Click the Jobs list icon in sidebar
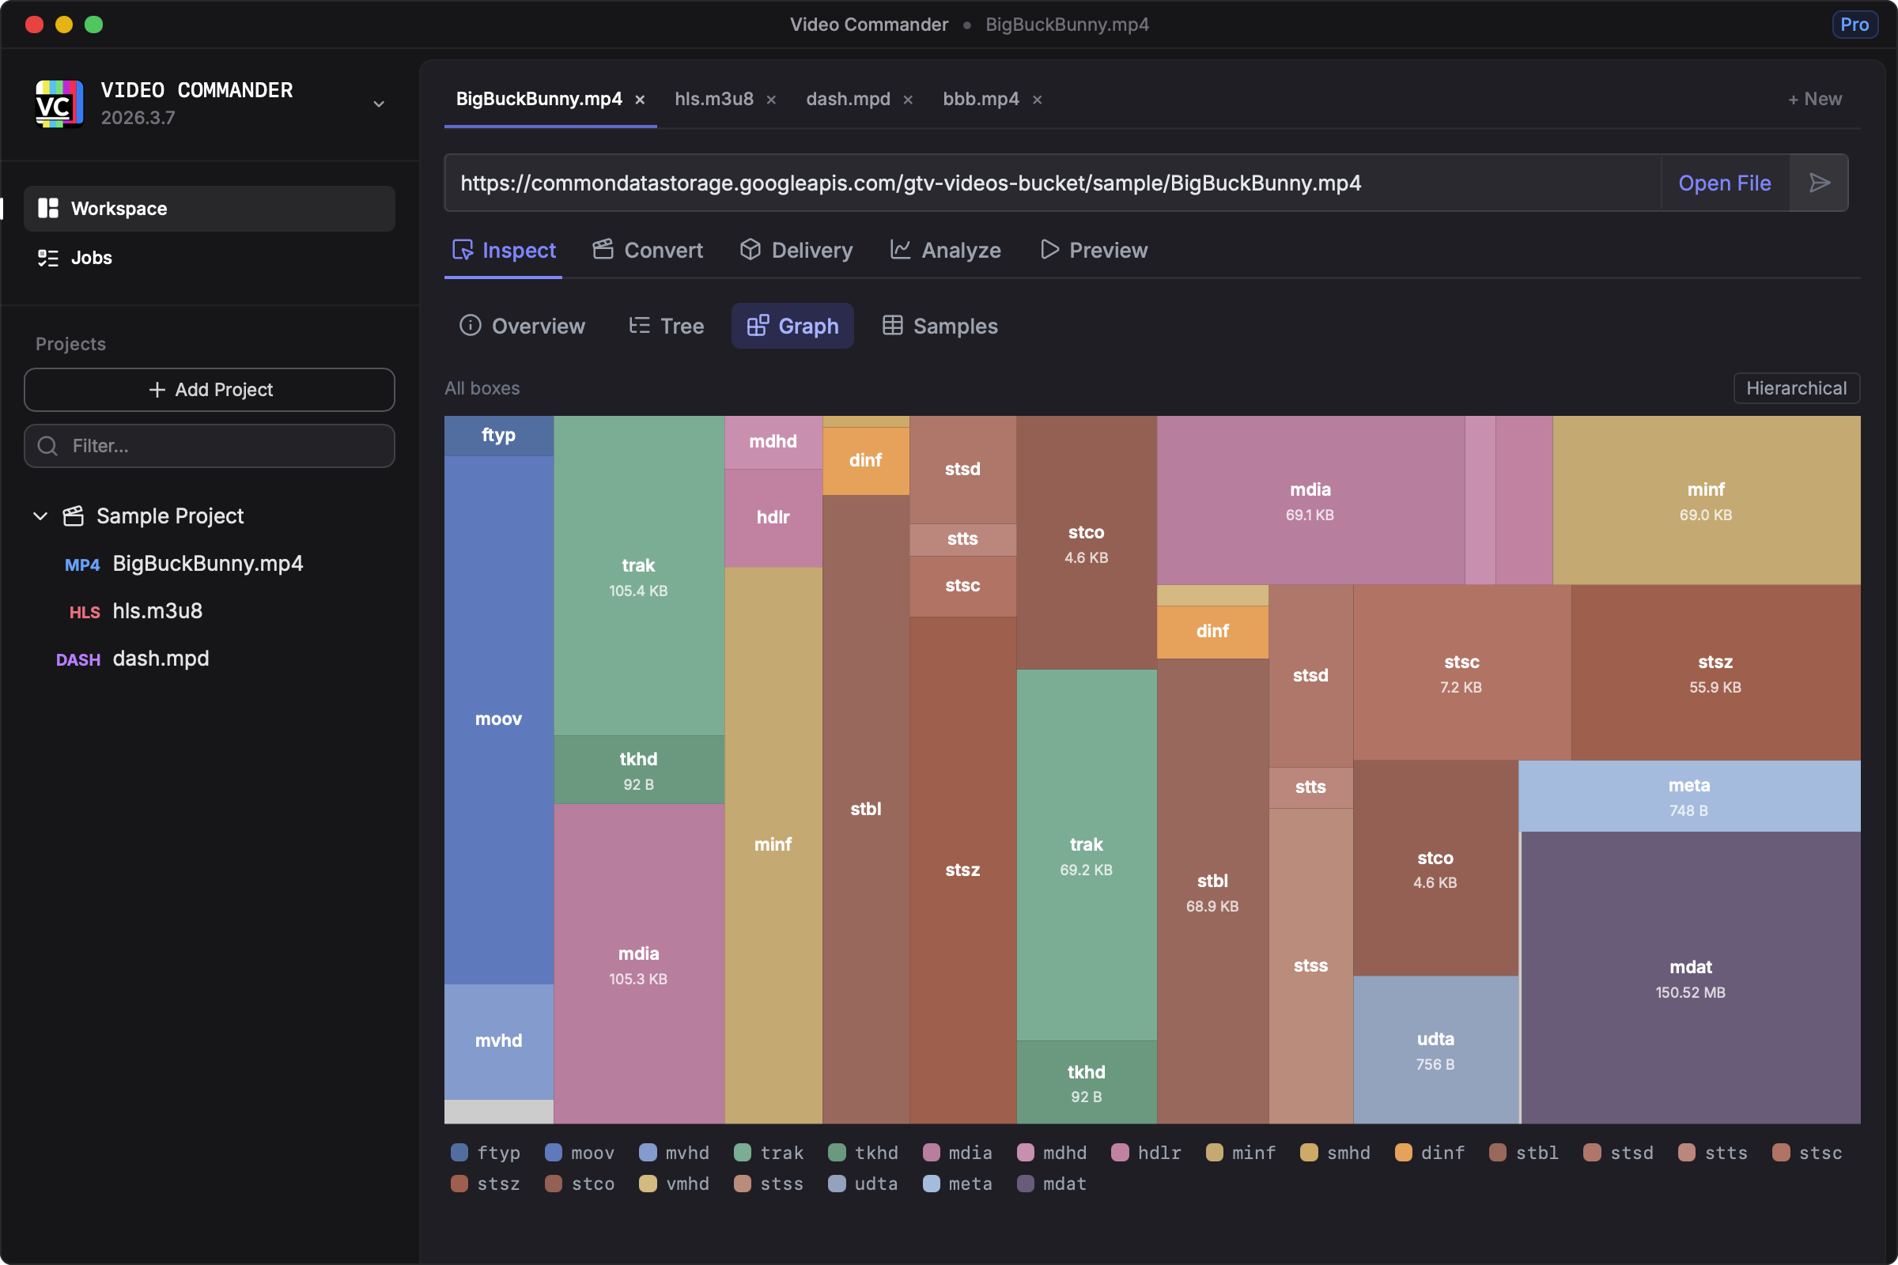This screenshot has height=1265, width=1898. point(47,259)
